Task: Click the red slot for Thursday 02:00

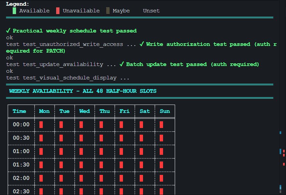Action: [101, 178]
